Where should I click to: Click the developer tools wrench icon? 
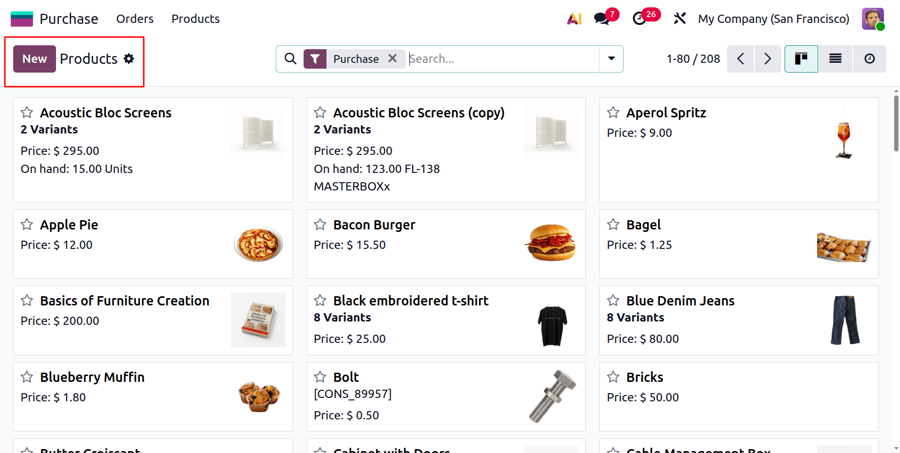pos(679,19)
